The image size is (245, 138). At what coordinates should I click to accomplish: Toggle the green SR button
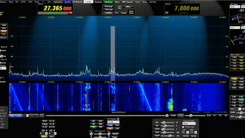coord(93,127)
